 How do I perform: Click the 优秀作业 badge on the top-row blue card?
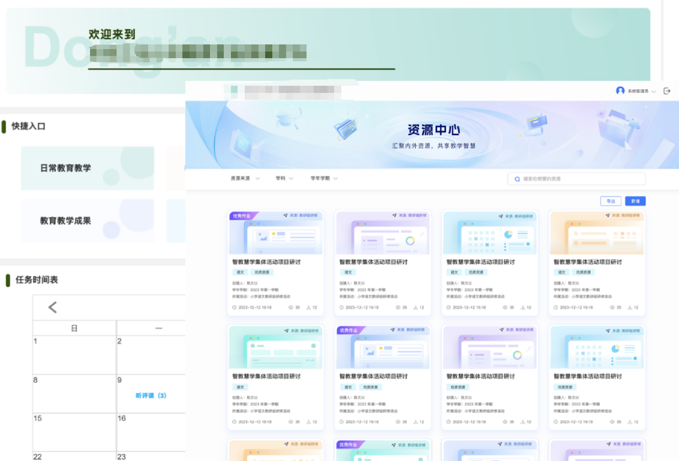pyautogui.click(x=242, y=216)
